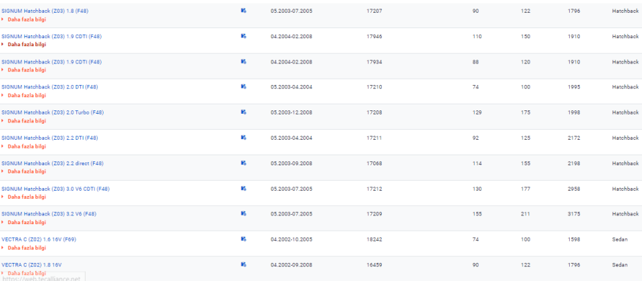Open VECTRA C (Z02) 1.6 16V (F69) link
The width and height of the screenshot is (642, 281).
click(x=39, y=240)
